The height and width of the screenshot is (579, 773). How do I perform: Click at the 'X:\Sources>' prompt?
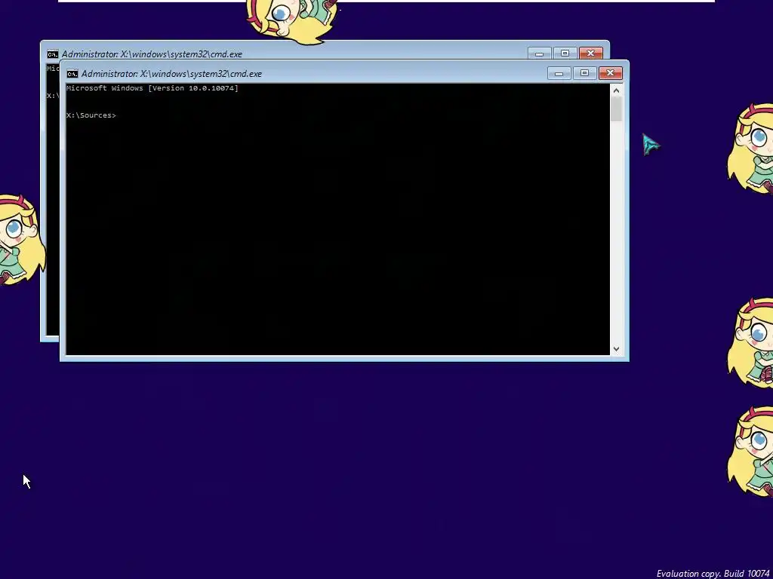[91, 115]
